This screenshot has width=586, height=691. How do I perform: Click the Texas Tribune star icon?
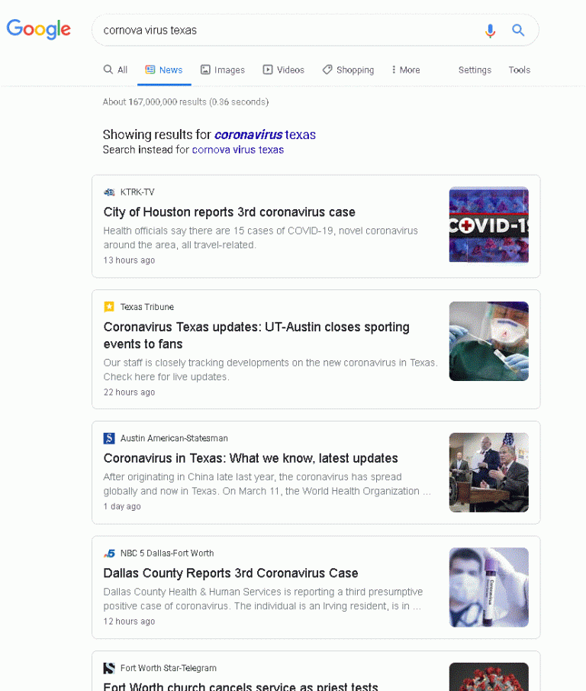click(109, 307)
